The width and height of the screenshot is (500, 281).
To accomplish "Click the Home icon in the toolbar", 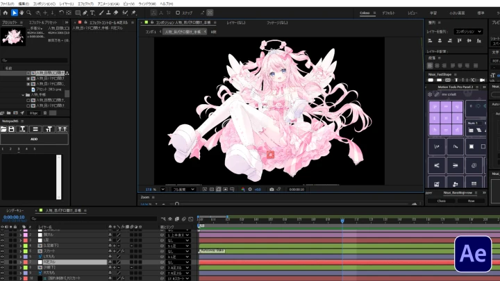I will click(6, 12).
